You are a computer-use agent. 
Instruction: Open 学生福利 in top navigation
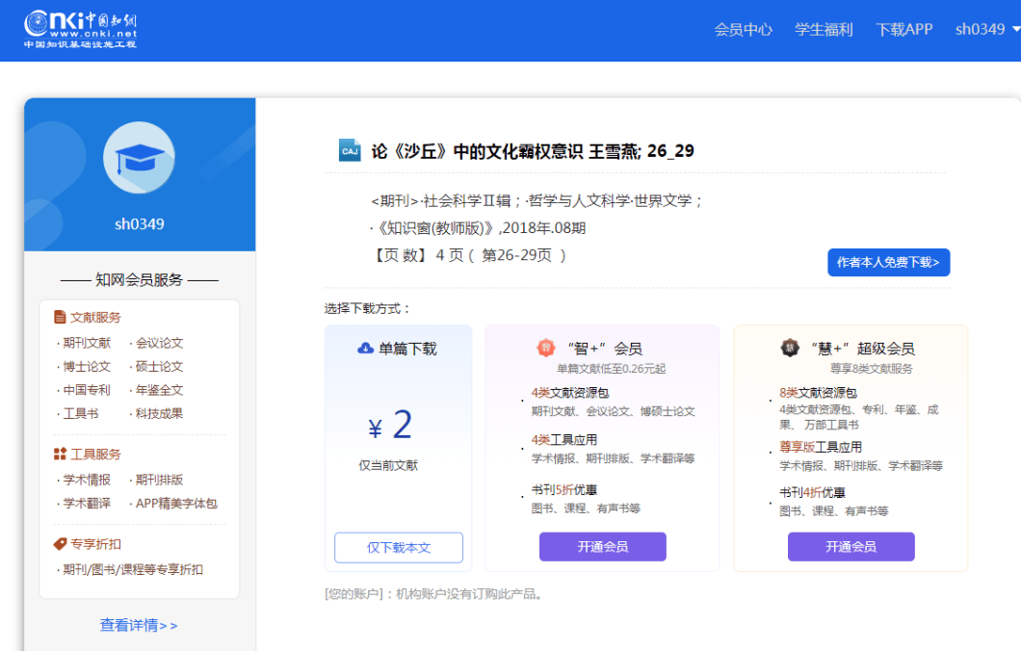point(824,29)
